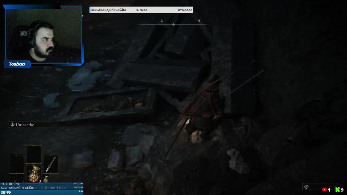Screen dimensions: 347x195
Task: Click the flask count number 3
Action: pos(40,181)
